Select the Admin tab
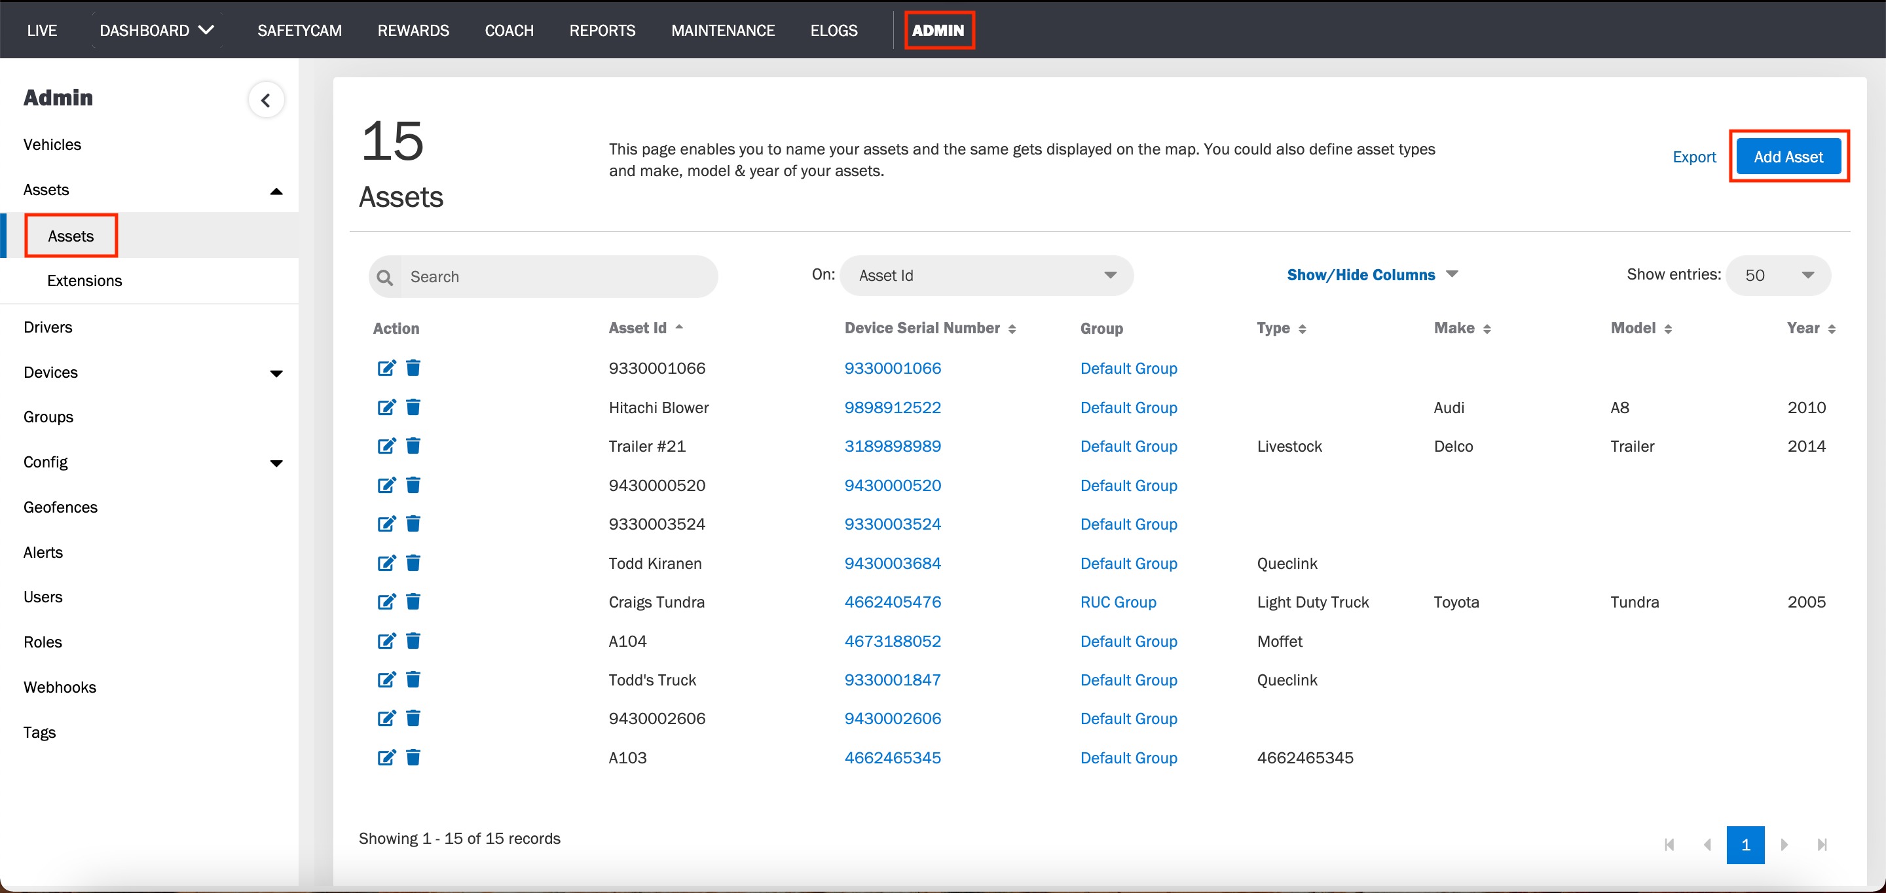The width and height of the screenshot is (1886, 893). click(938, 30)
